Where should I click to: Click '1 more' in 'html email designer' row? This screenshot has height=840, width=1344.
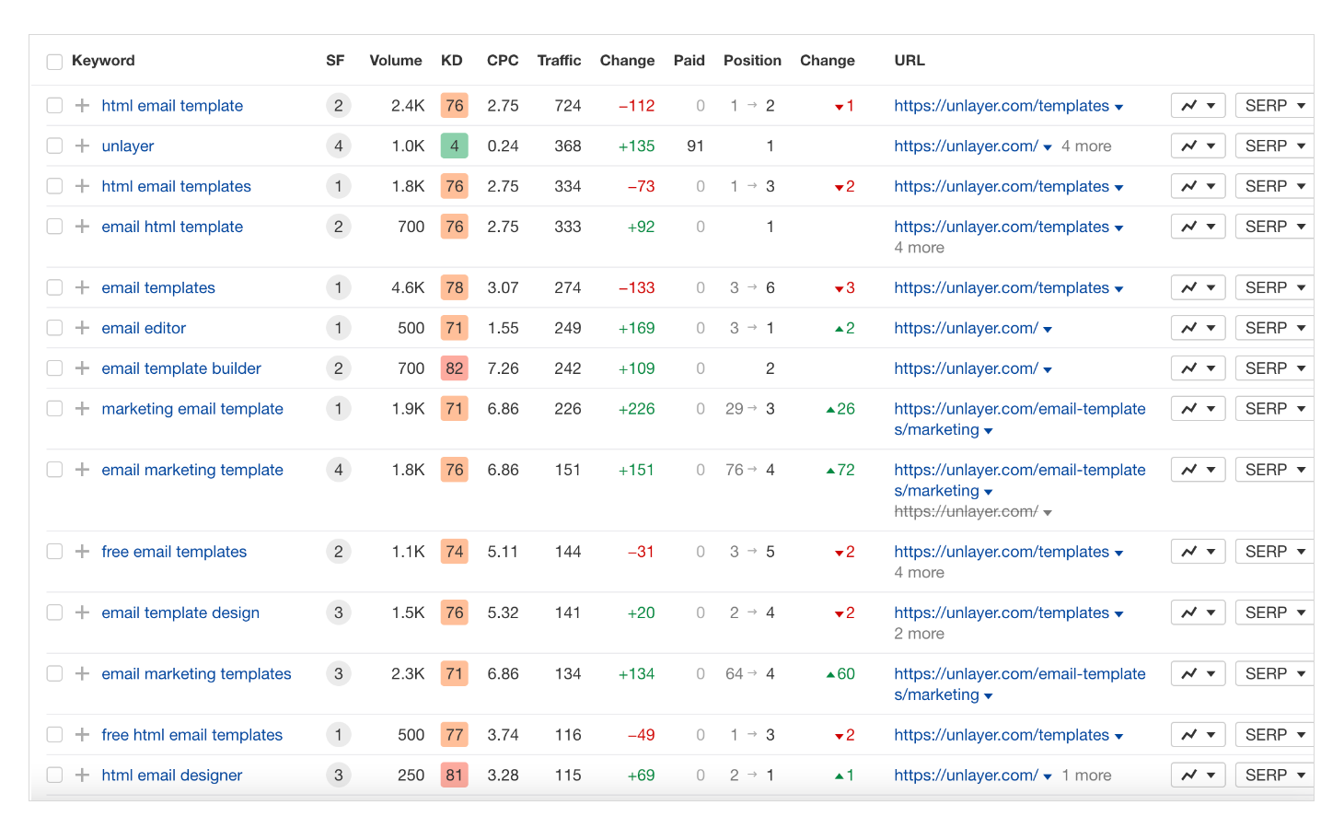coord(1086,776)
